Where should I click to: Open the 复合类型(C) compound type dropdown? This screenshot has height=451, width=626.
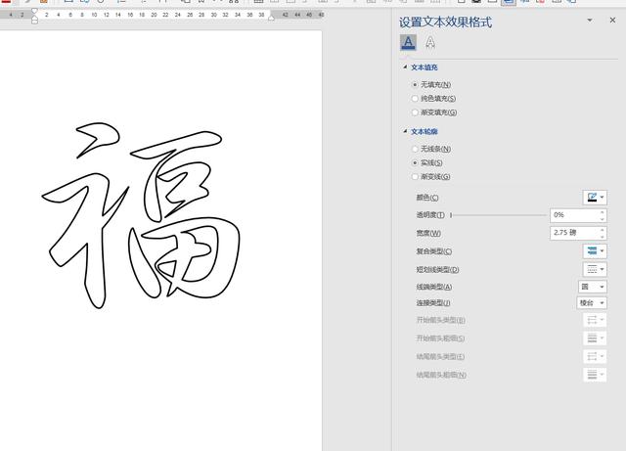pos(595,251)
